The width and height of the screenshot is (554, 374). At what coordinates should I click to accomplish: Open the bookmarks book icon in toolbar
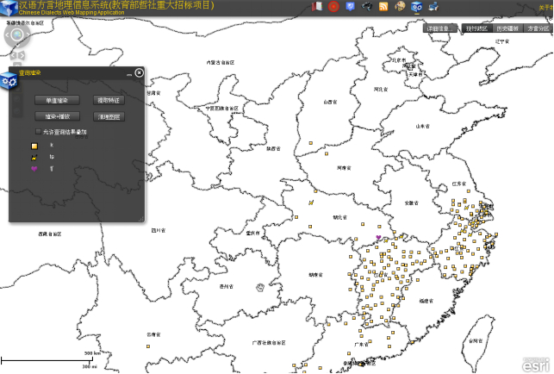point(317,6)
